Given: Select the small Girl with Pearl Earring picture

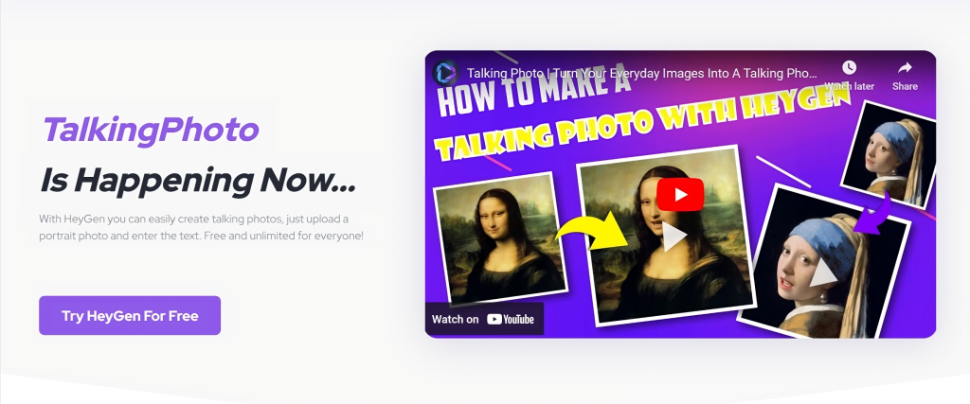Looking at the screenshot, I should pyautogui.click(x=889, y=153).
